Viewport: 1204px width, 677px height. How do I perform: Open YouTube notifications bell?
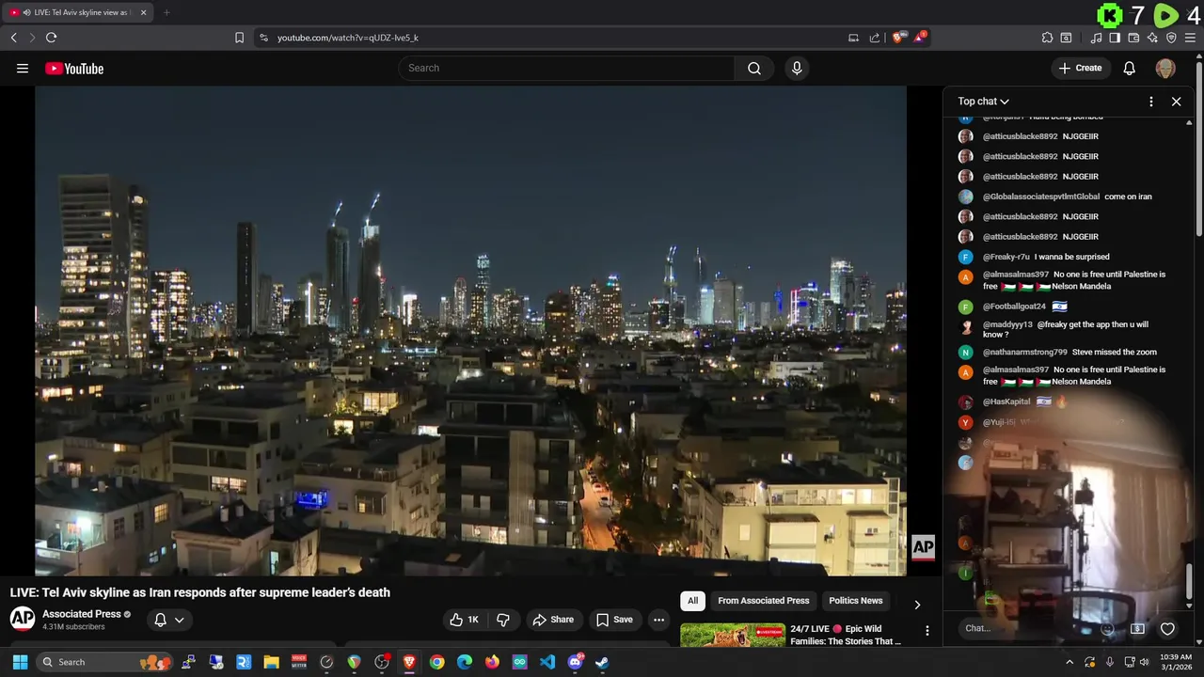pos(1130,68)
